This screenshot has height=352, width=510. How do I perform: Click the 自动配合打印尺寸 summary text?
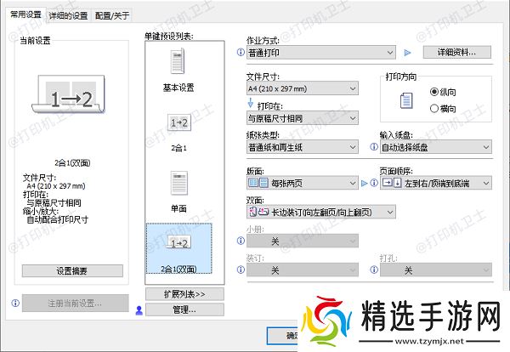point(57,219)
